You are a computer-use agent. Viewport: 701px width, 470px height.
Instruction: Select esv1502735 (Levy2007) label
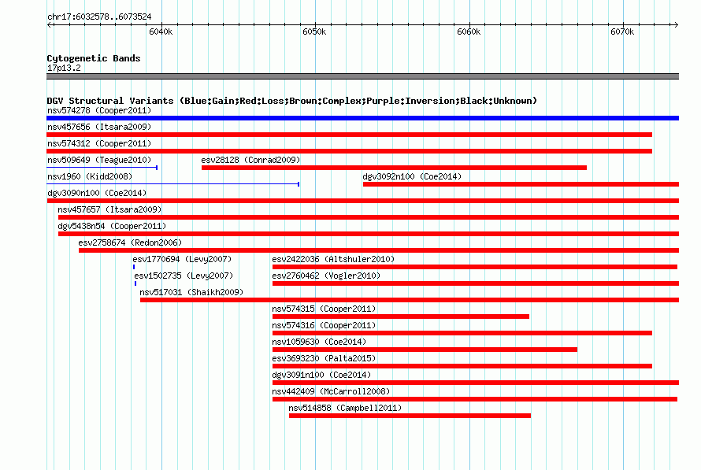coord(184,276)
